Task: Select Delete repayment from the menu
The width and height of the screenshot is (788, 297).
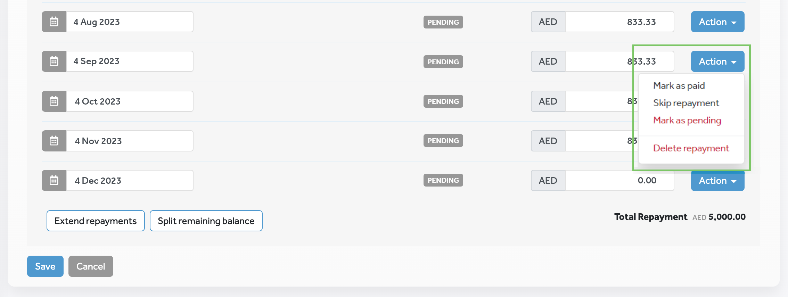Action: pyautogui.click(x=691, y=148)
